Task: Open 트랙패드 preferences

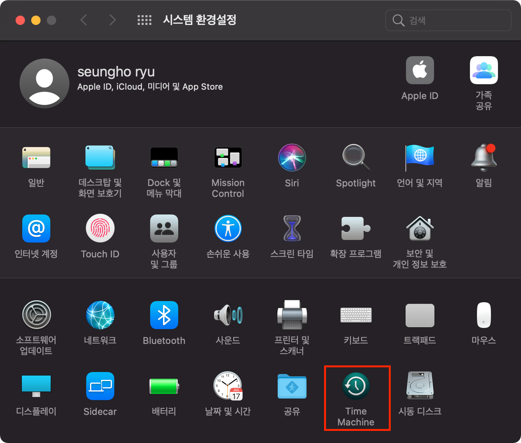Action: coord(420,315)
